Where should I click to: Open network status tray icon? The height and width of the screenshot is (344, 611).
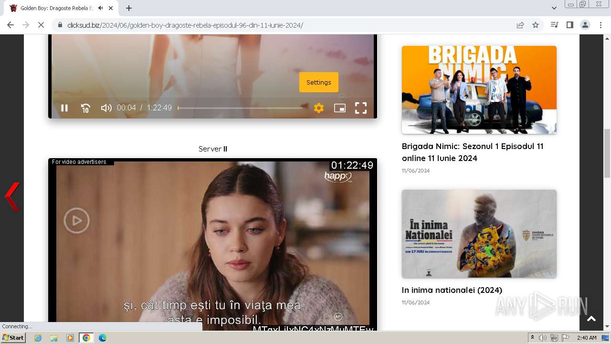tap(554, 338)
